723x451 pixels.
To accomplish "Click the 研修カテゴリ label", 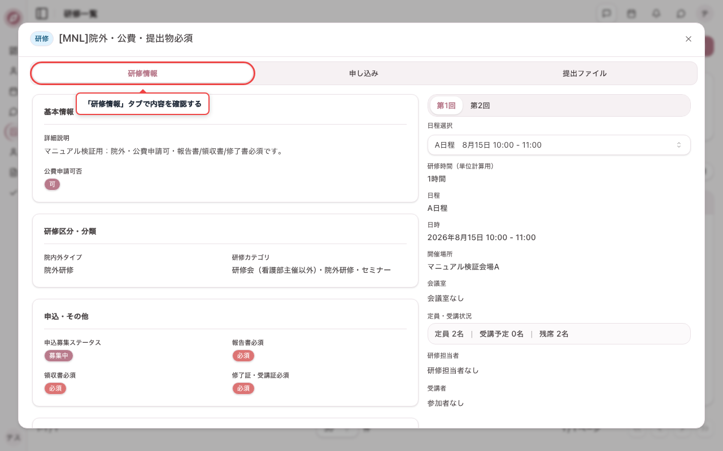I will 251,258.
